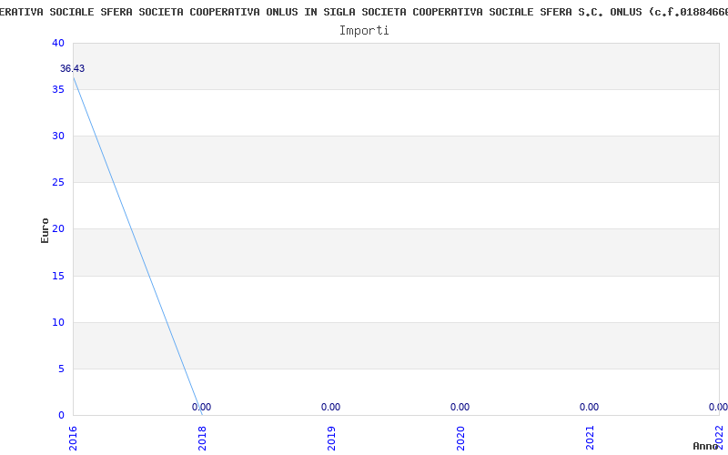Select the 2018 x-axis year label
The image size is (728, 455).
pyautogui.click(x=202, y=439)
